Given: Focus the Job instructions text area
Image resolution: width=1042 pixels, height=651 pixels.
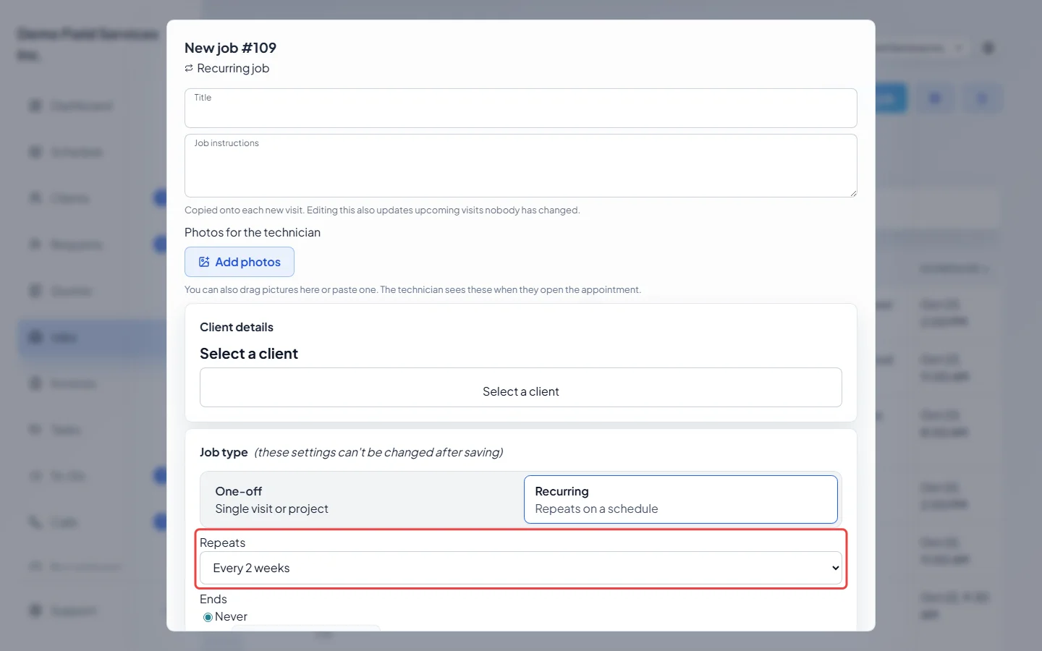Looking at the screenshot, I should (x=520, y=166).
